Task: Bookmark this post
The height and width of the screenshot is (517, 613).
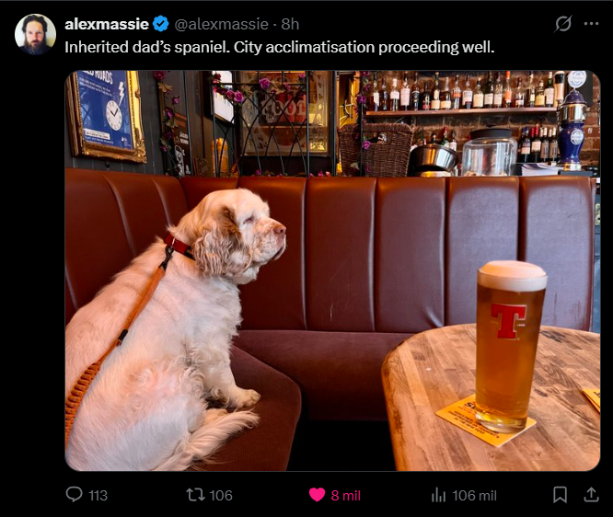Action: [560, 495]
